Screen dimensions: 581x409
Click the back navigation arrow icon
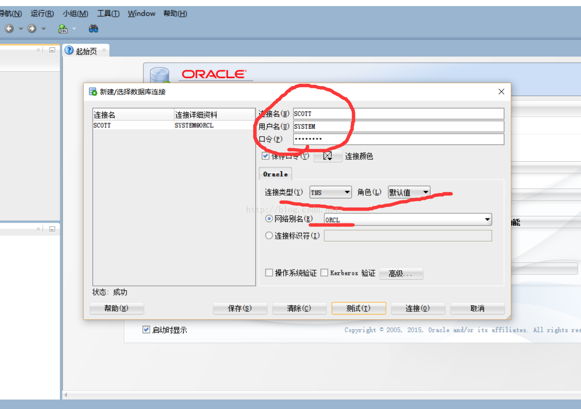pos(9,29)
